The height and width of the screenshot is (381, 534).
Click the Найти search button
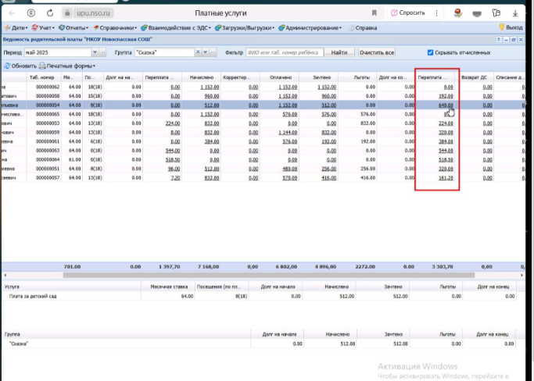(x=339, y=52)
